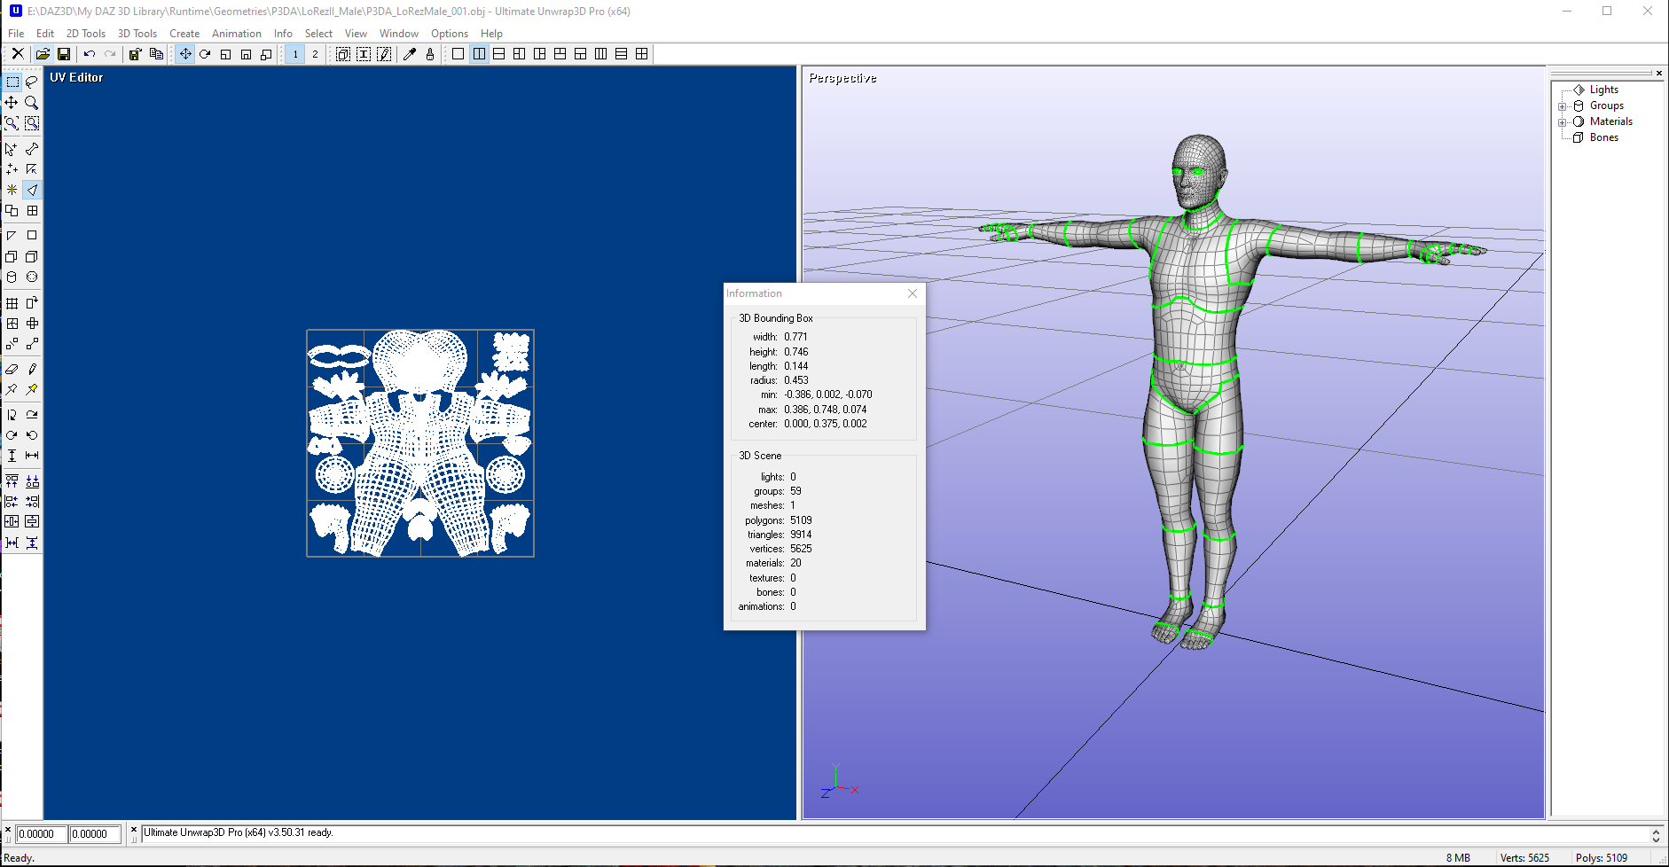The image size is (1669, 867).
Task: Click the rotate tool in the top toolbar
Action: click(x=205, y=54)
